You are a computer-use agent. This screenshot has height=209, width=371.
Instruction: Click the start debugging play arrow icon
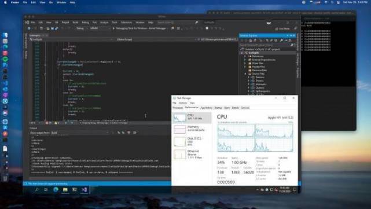point(113,28)
